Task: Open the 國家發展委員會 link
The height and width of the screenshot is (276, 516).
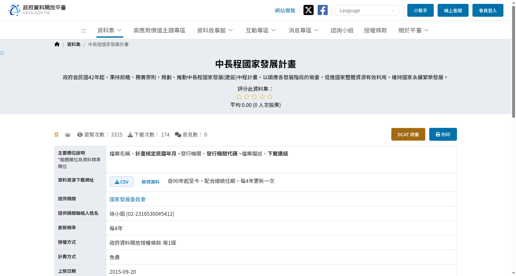Action: click(x=128, y=199)
